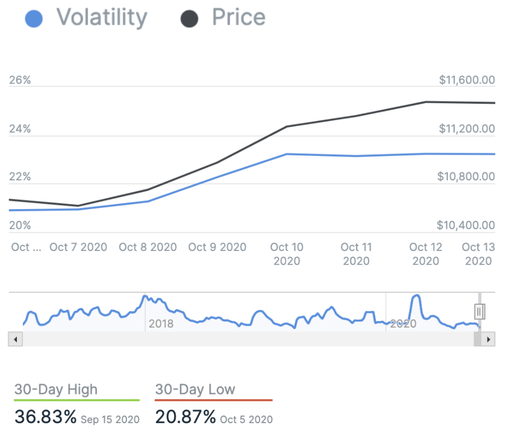Image resolution: width=505 pixels, height=440 pixels.
Task: Click the scrollbar left arrow button
Action: point(15,340)
